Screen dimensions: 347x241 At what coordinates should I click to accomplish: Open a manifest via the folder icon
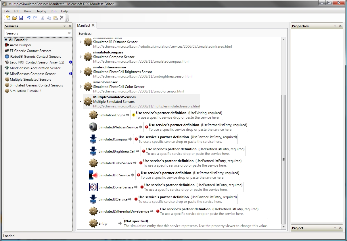click(14, 18)
